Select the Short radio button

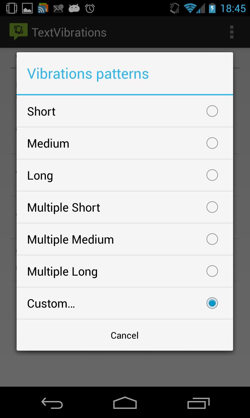pos(212,111)
